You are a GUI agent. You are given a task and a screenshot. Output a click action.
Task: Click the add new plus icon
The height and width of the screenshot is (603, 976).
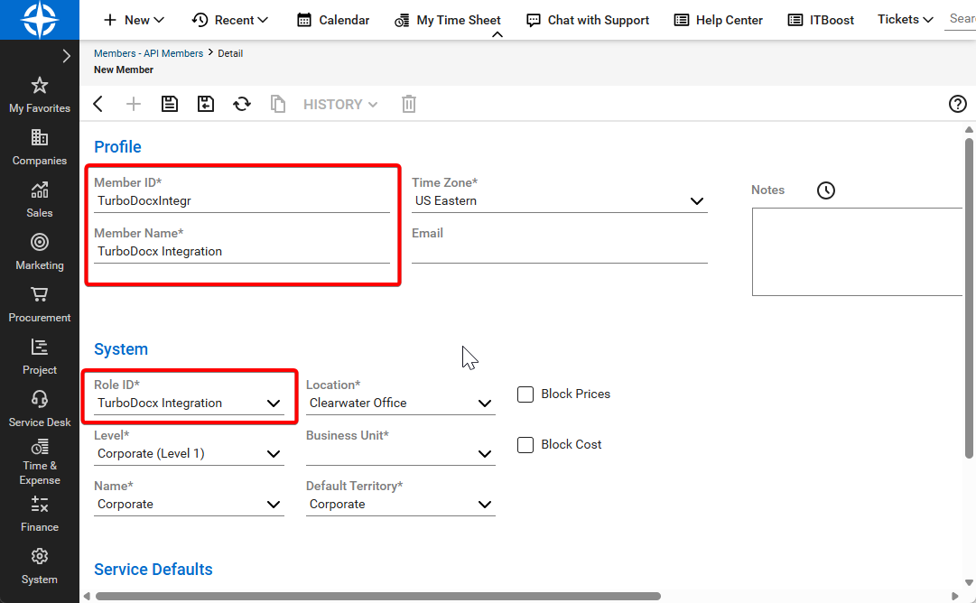click(x=134, y=104)
